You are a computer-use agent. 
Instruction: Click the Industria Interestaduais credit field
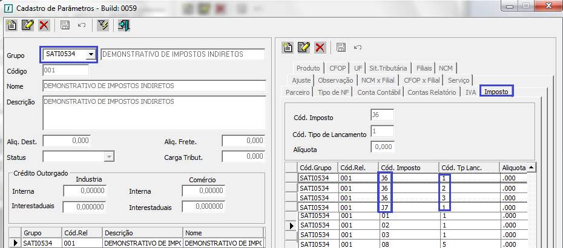[x=85, y=206]
